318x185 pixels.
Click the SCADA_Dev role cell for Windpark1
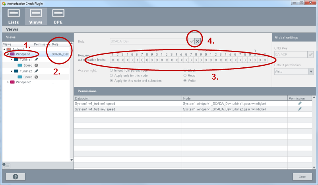point(60,54)
